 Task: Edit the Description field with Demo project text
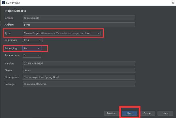79,77
